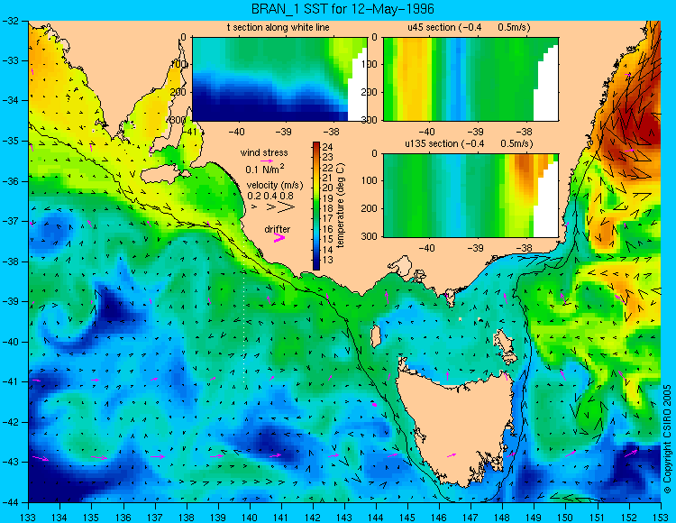Click the "-39" tick under the u45 section plot
Viewport: 676px width, 523px height.
(475, 132)
